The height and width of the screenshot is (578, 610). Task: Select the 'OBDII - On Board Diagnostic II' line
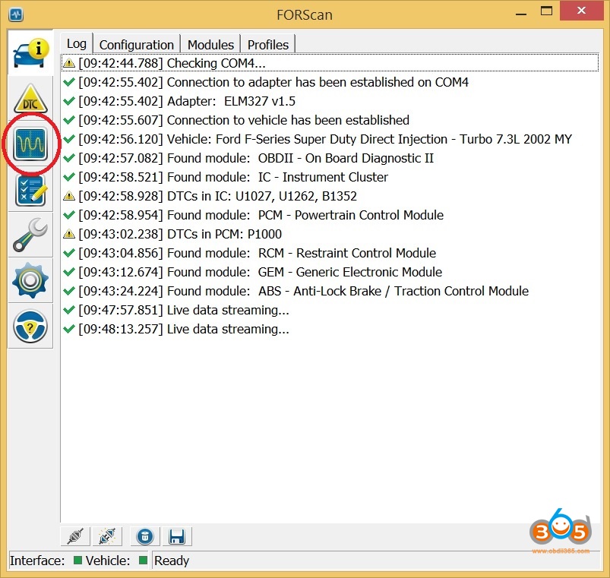click(x=330, y=158)
